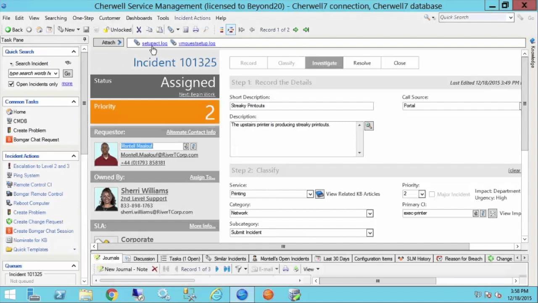Image resolution: width=538 pixels, height=303 pixels.
Task: Click the Assign To... link
Action: [x=202, y=177]
